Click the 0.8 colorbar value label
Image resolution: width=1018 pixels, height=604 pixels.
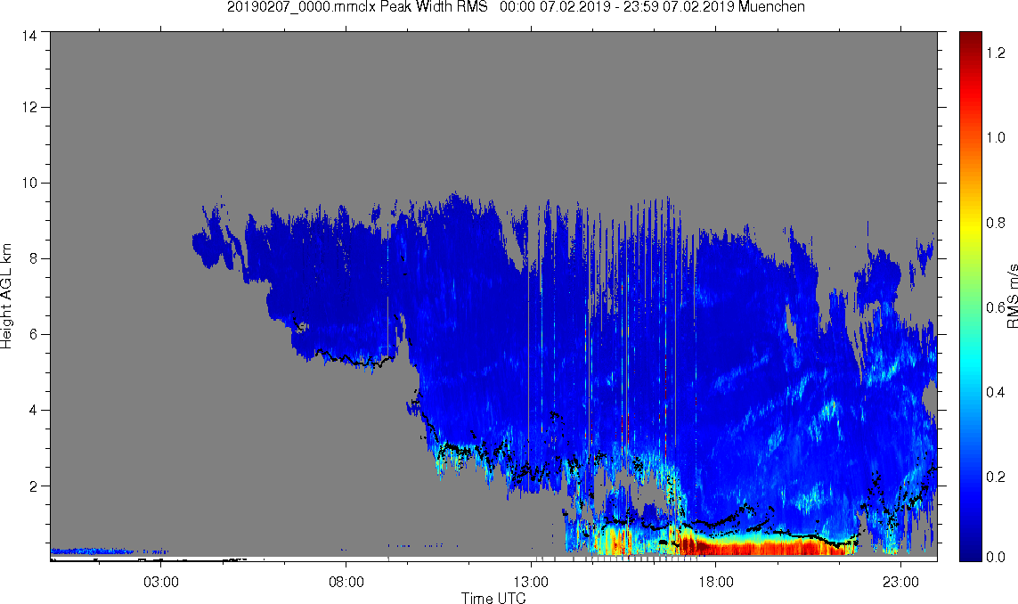pyautogui.click(x=996, y=223)
